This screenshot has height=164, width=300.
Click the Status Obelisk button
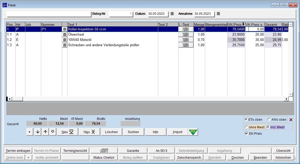(104, 157)
